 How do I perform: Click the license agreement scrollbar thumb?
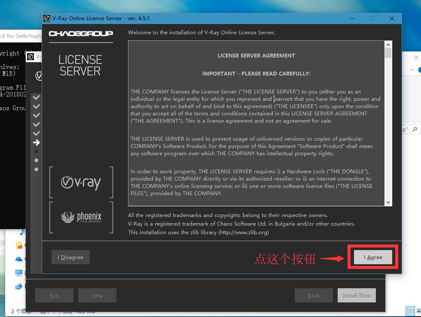pyautogui.click(x=388, y=53)
